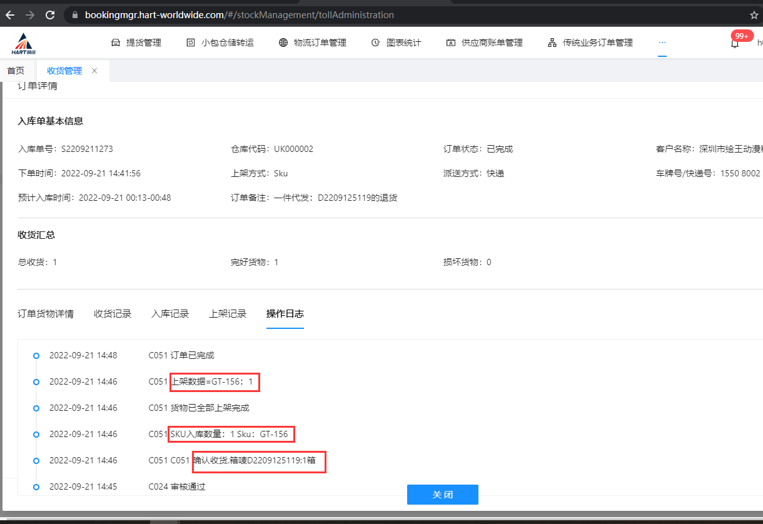Click the browser back arrow
Viewport: 763px width, 524px height.
click(x=10, y=14)
